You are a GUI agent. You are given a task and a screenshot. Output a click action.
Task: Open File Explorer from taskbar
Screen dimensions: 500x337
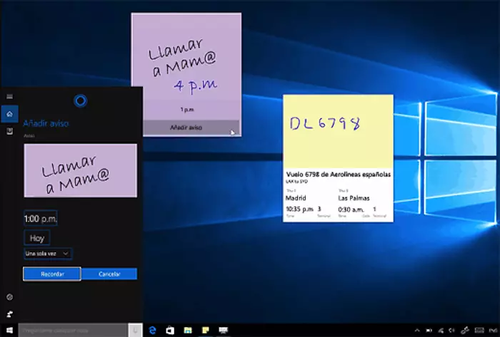(x=187, y=330)
